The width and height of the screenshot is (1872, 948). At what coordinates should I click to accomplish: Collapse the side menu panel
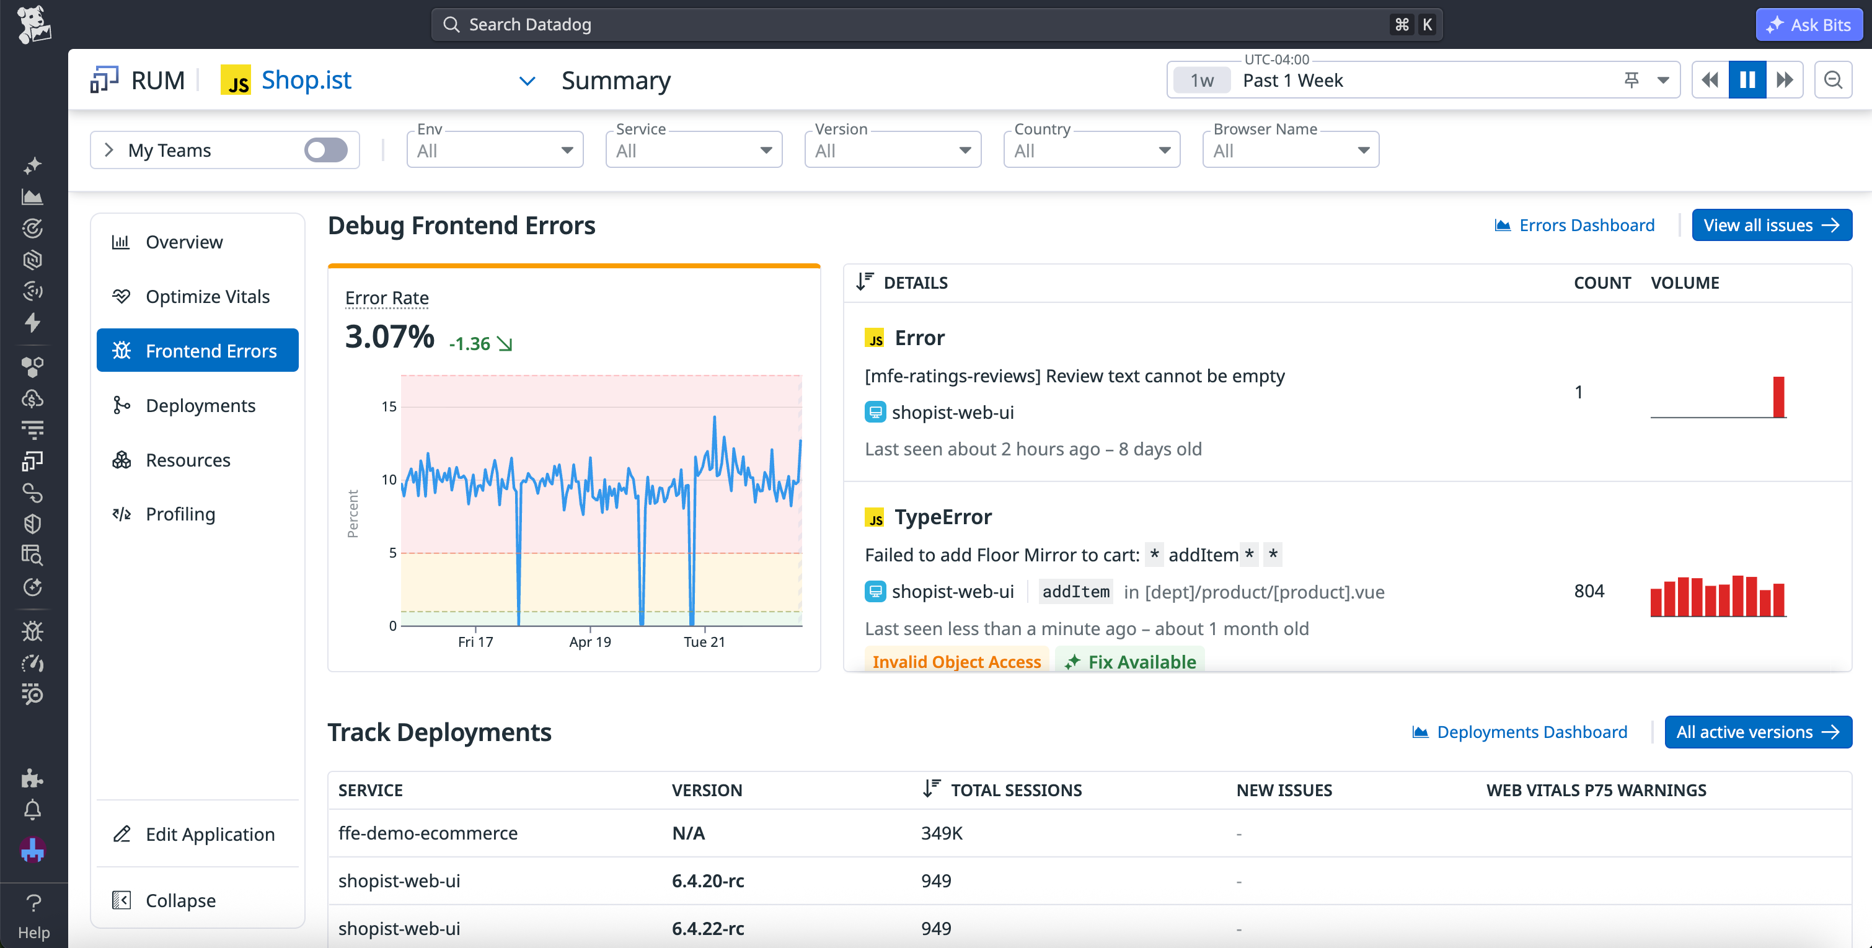click(198, 900)
